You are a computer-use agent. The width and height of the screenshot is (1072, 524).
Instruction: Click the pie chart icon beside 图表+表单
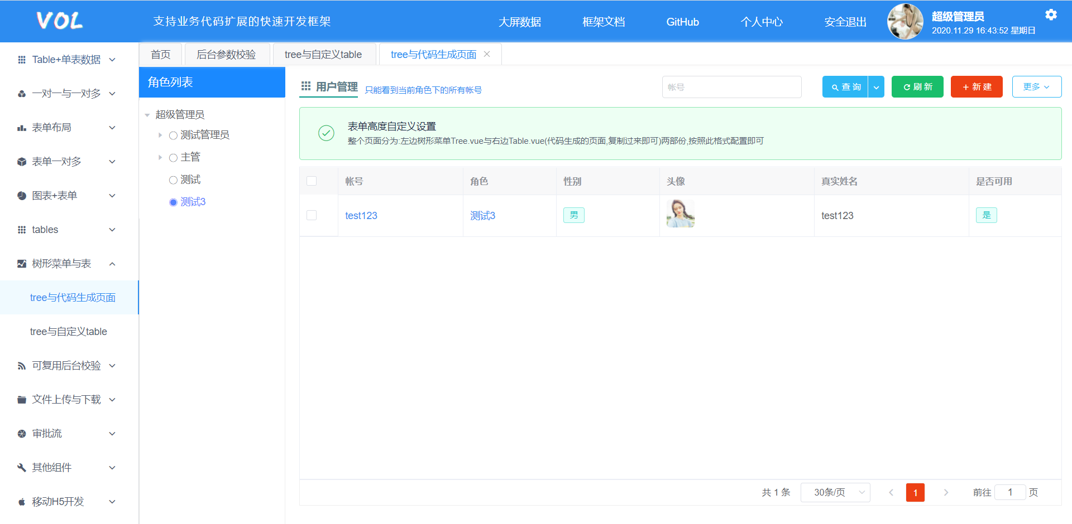tap(22, 196)
